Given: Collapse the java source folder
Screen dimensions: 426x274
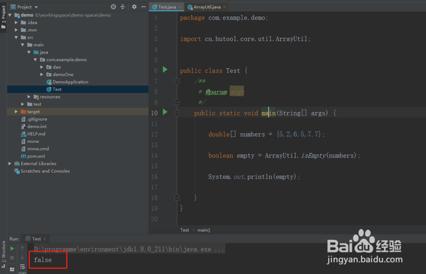Looking at the screenshot, I should click(29, 52).
